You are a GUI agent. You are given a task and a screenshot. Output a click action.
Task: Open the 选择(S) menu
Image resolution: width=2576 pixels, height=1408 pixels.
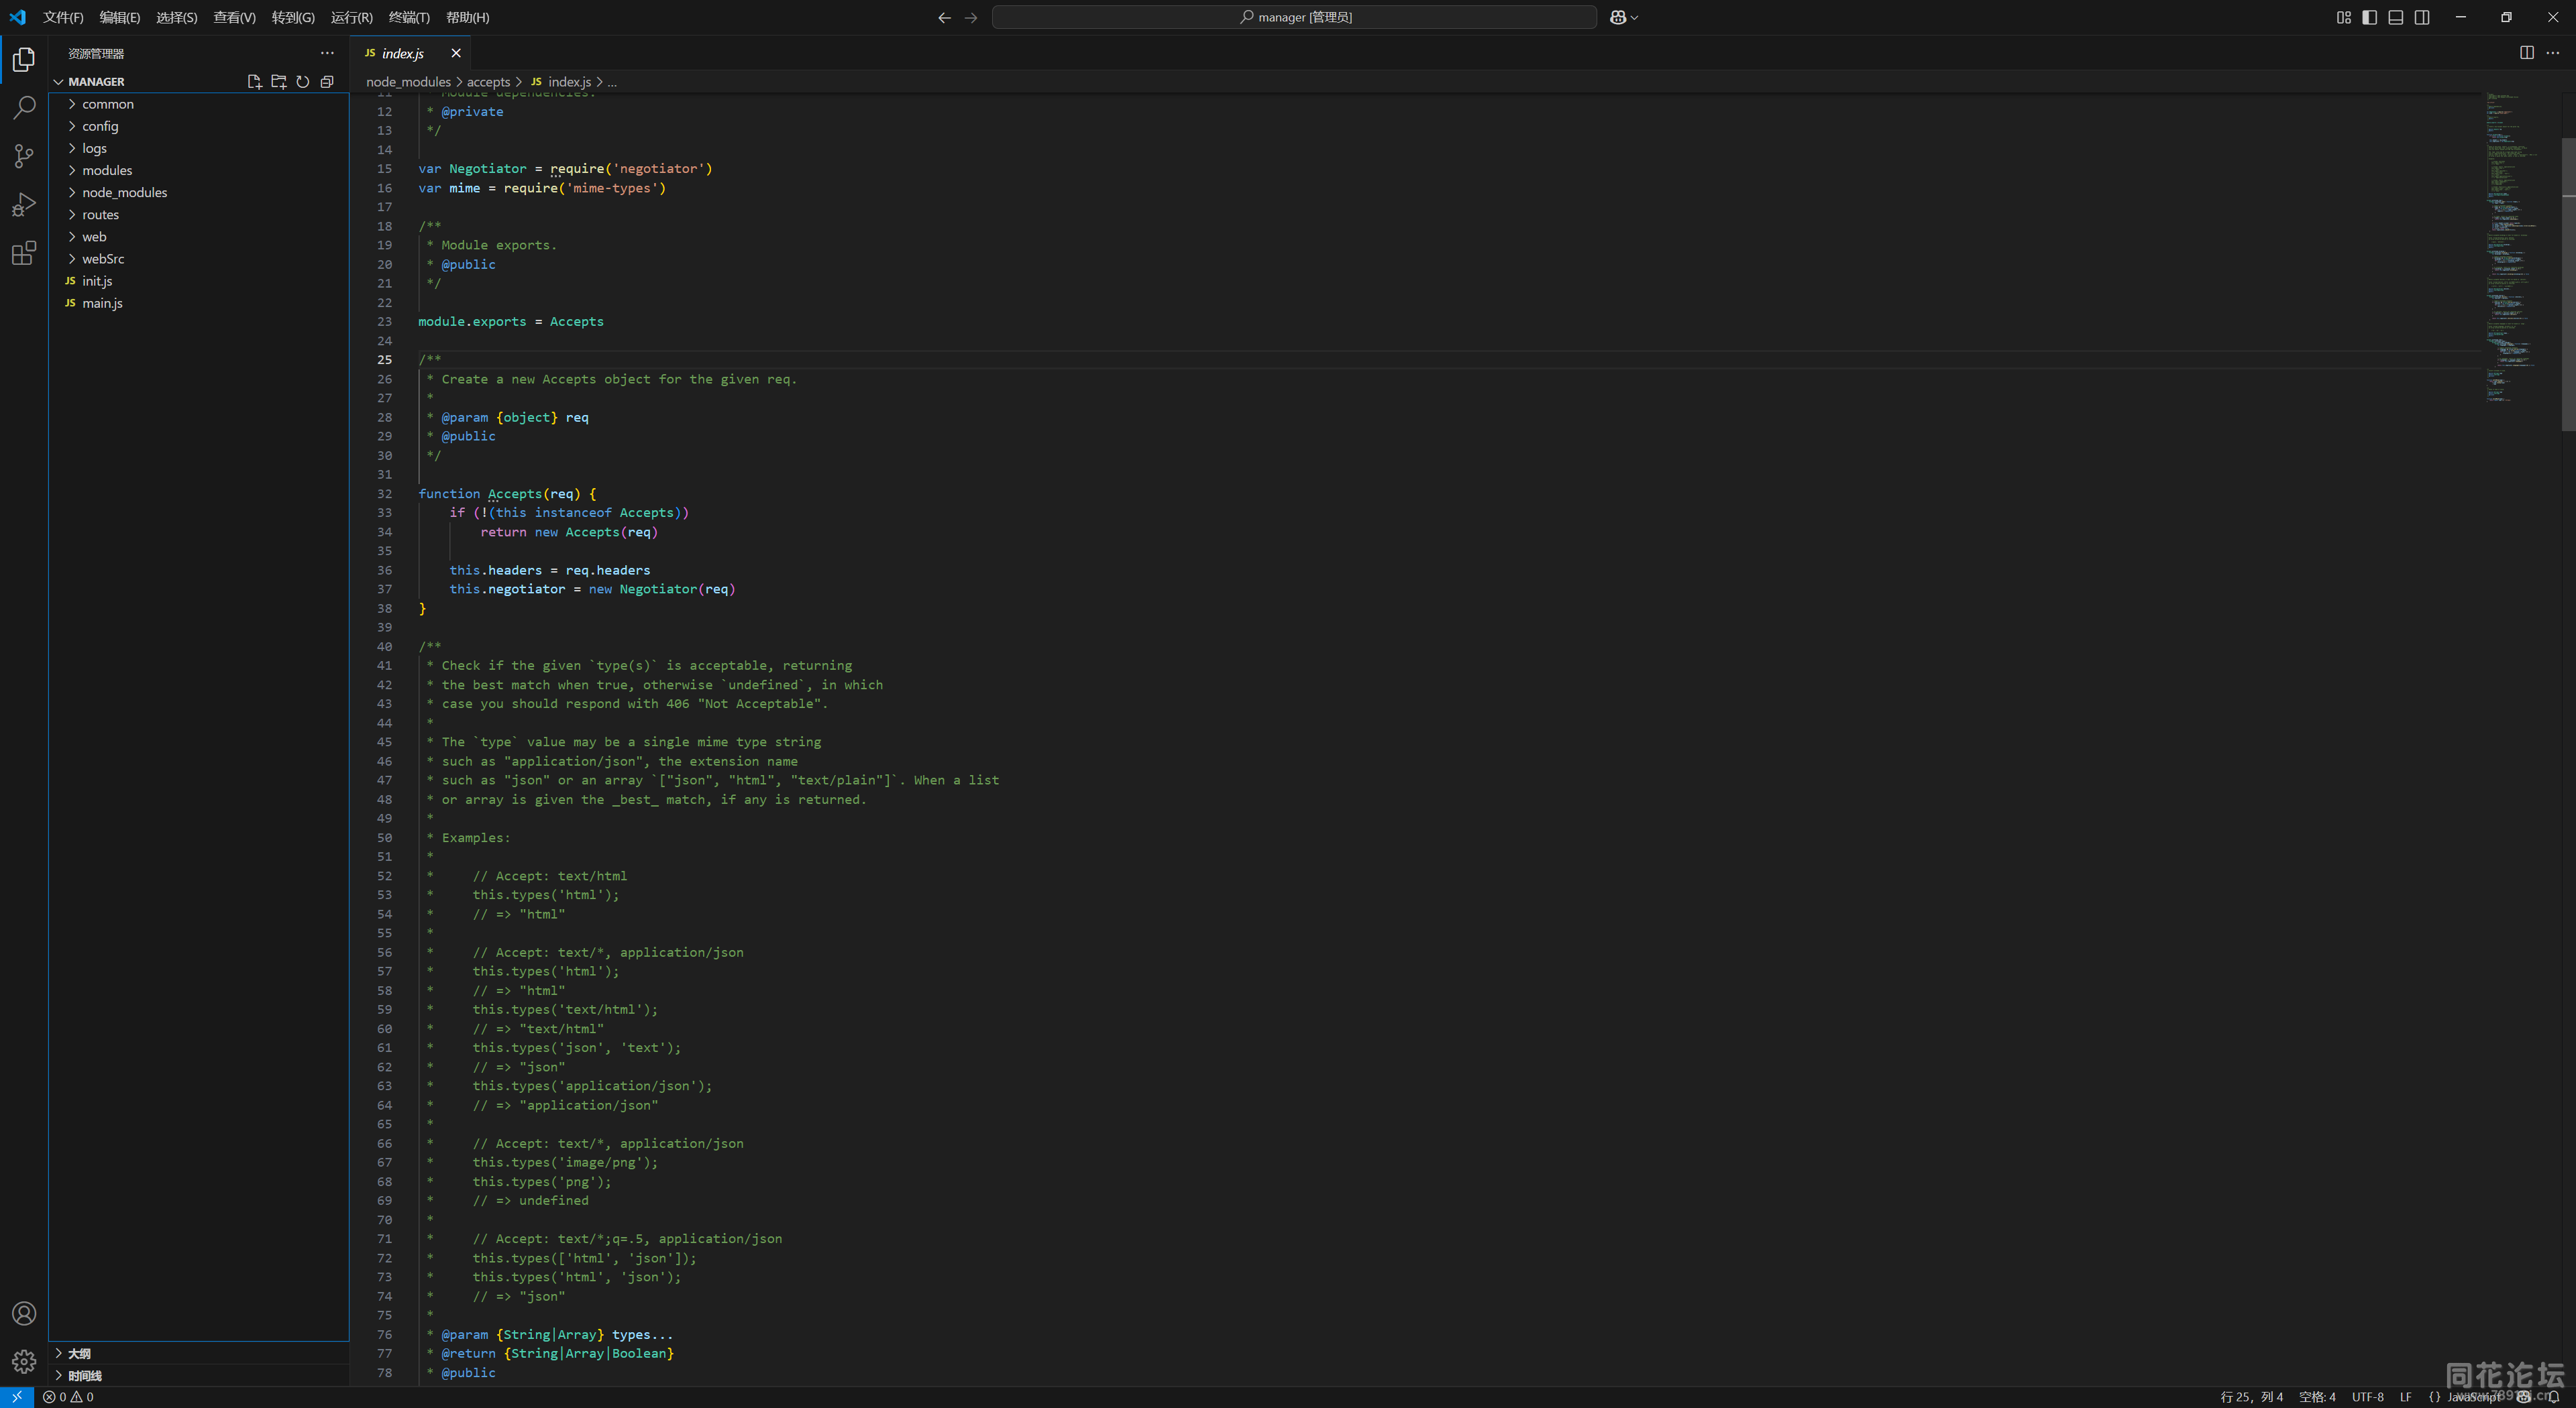tap(177, 17)
